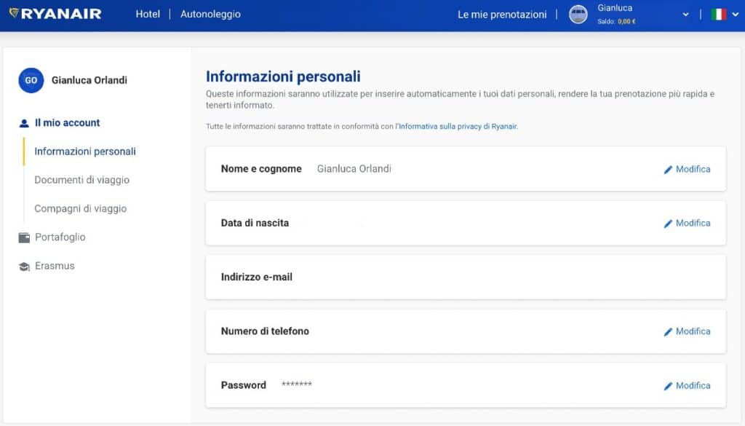
Task: Open the Hotel menu item
Action: [x=148, y=15]
